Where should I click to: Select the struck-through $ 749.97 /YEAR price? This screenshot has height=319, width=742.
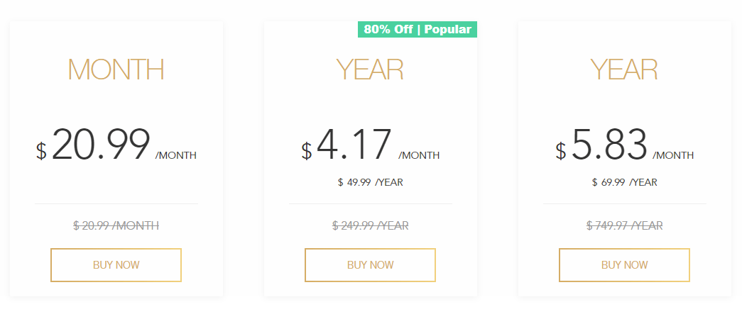tap(624, 226)
